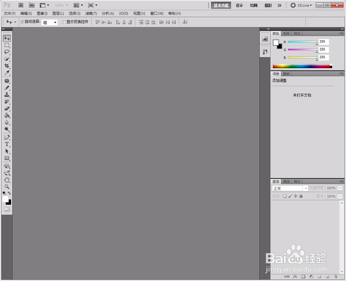This screenshot has width=346, height=281.
Task: Toggle lock position in Layers panel
Action: click(x=295, y=196)
